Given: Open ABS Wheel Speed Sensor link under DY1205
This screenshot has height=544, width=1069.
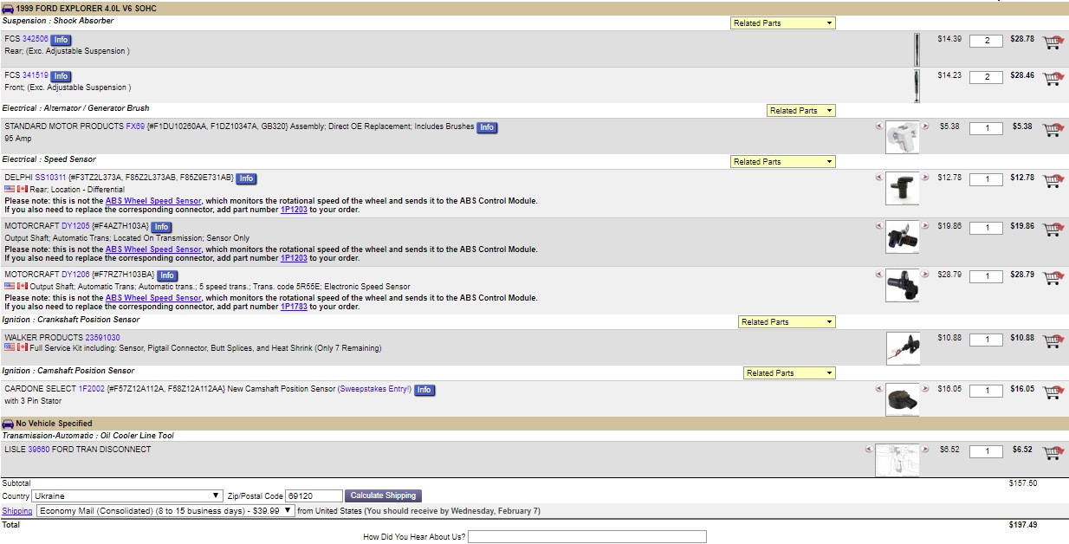Looking at the screenshot, I should [x=153, y=249].
